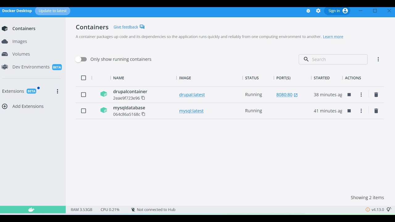Open Dev Environments in sidebar
395x222 pixels.
click(x=31, y=67)
